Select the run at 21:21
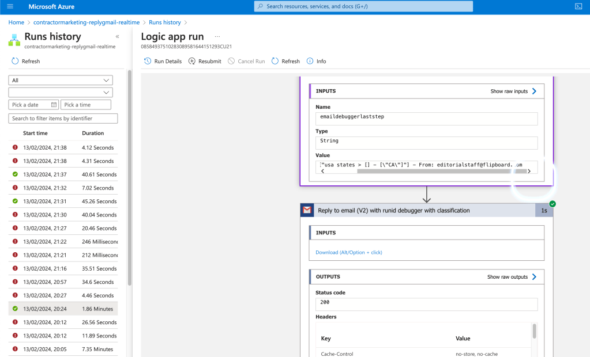Screen dimensions: 590x357 tap(63, 255)
